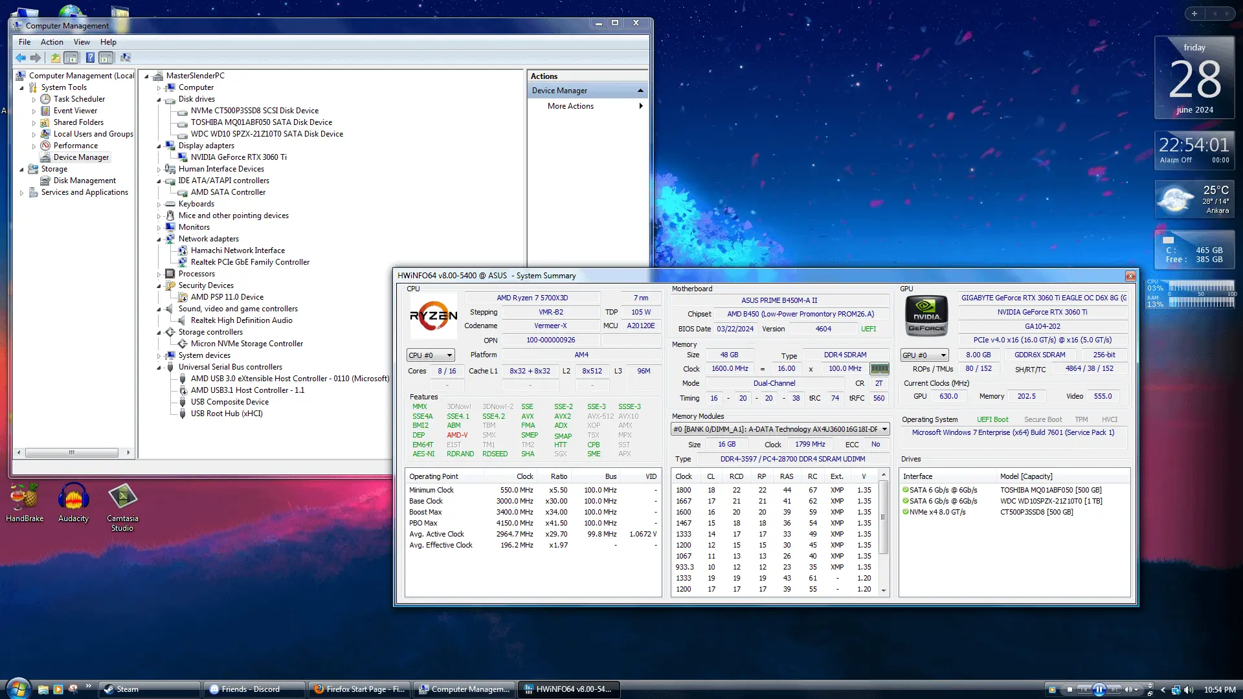Expand the Keyboards node
The width and height of the screenshot is (1243, 699).
[x=159, y=205]
